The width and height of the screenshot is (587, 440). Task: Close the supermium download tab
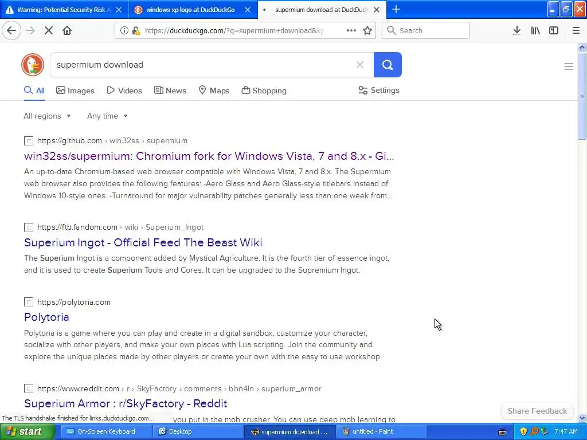tap(377, 10)
